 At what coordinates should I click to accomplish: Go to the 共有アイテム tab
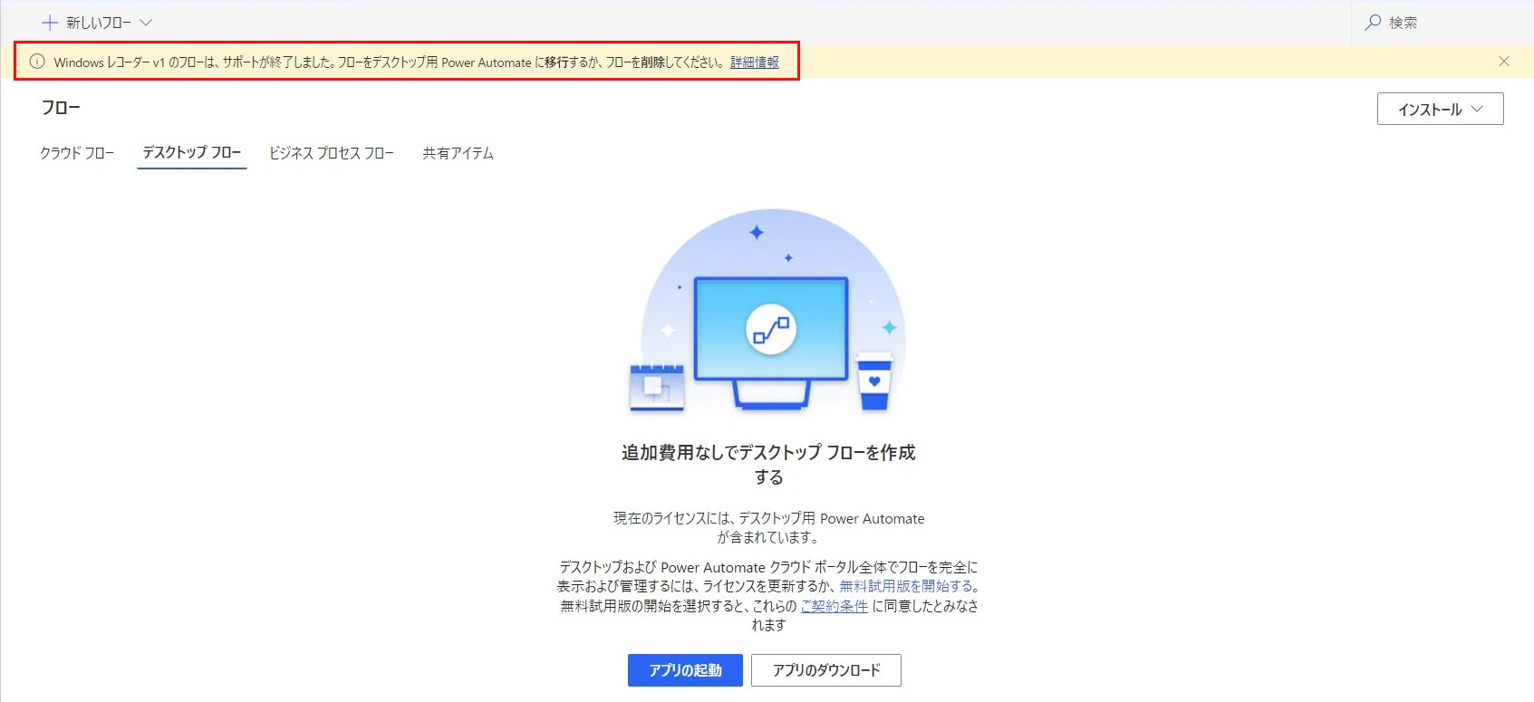tap(458, 153)
